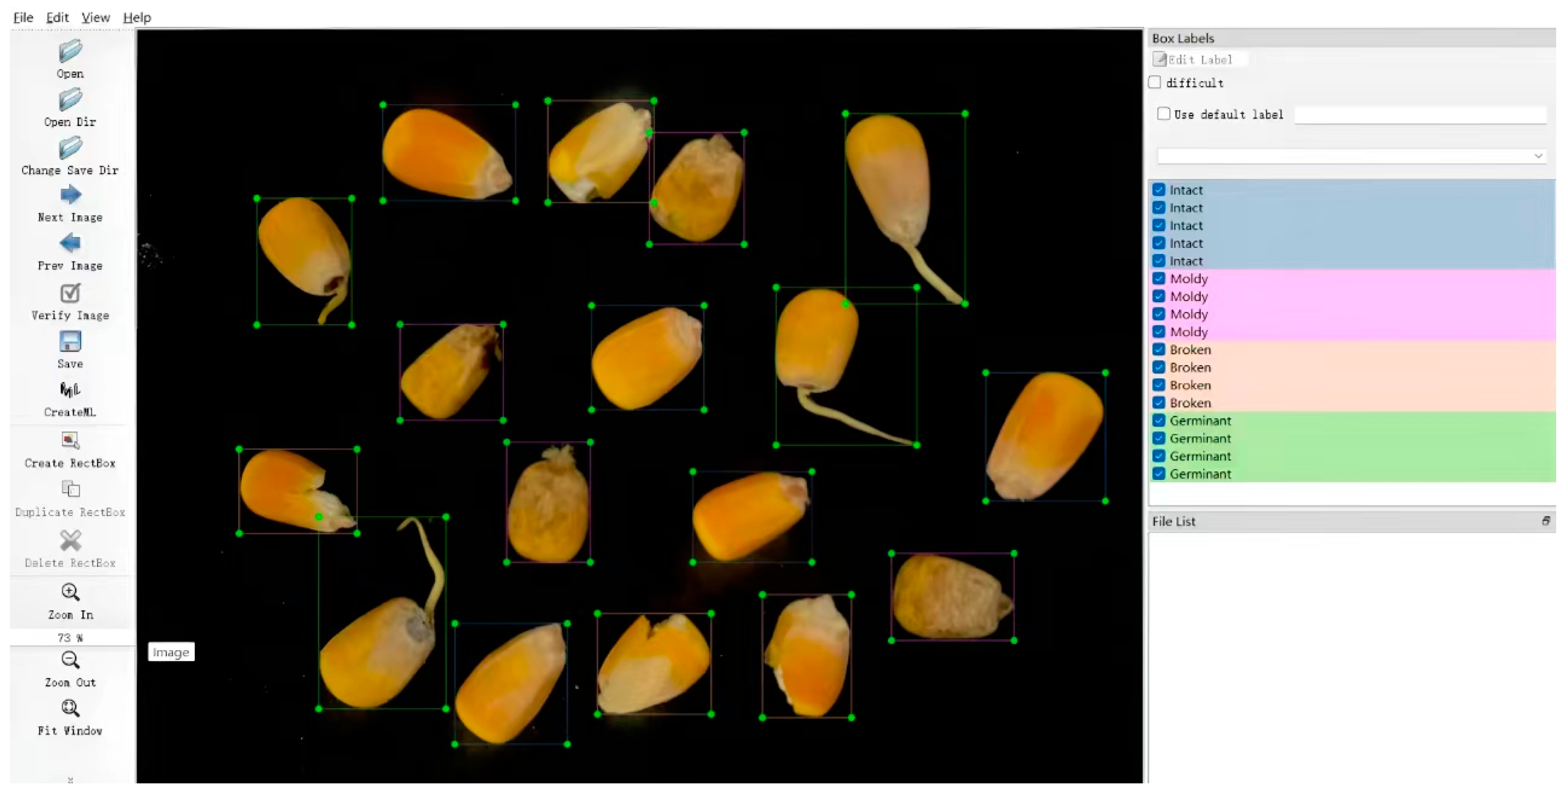Click the Verify Image icon
The image size is (1567, 797).
[x=70, y=293]
